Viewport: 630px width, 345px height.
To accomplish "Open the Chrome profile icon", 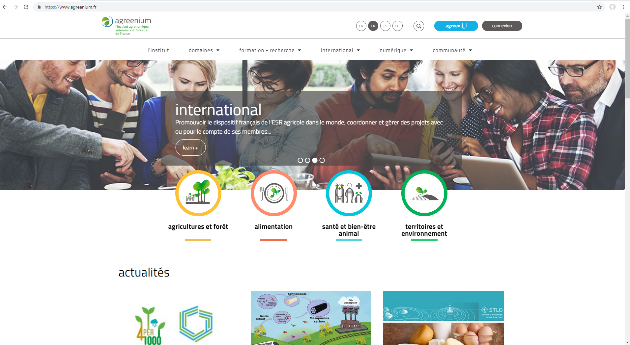I will 613,7.
